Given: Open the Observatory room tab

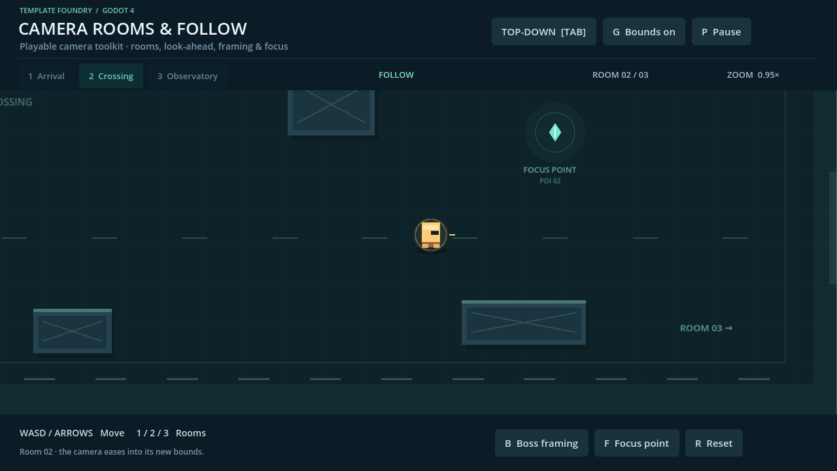Looking at the screenshot, I should pos(188,76).
